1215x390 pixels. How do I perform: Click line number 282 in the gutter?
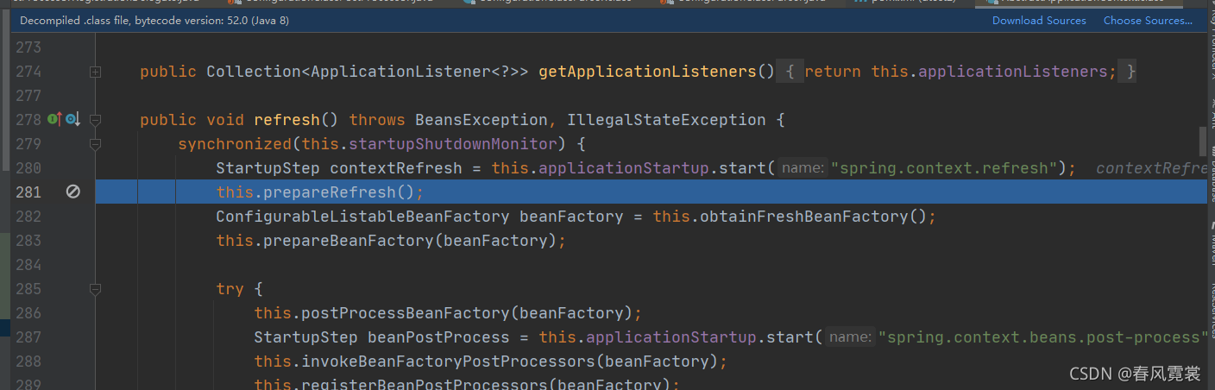tap(28, 217)
